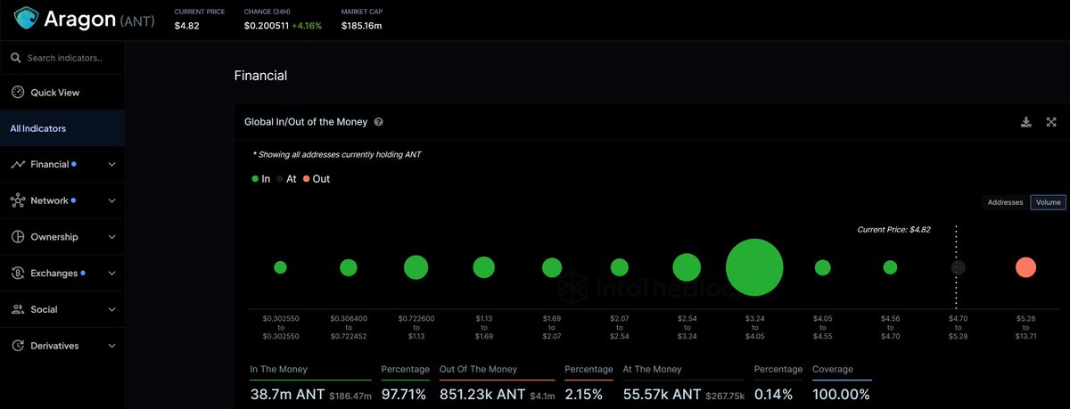Switch chart to Volume view

[1048, 202]
